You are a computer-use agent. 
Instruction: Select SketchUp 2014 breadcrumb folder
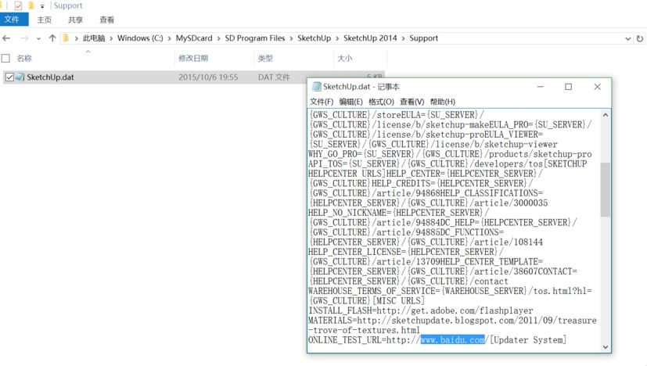coord(370,38)
